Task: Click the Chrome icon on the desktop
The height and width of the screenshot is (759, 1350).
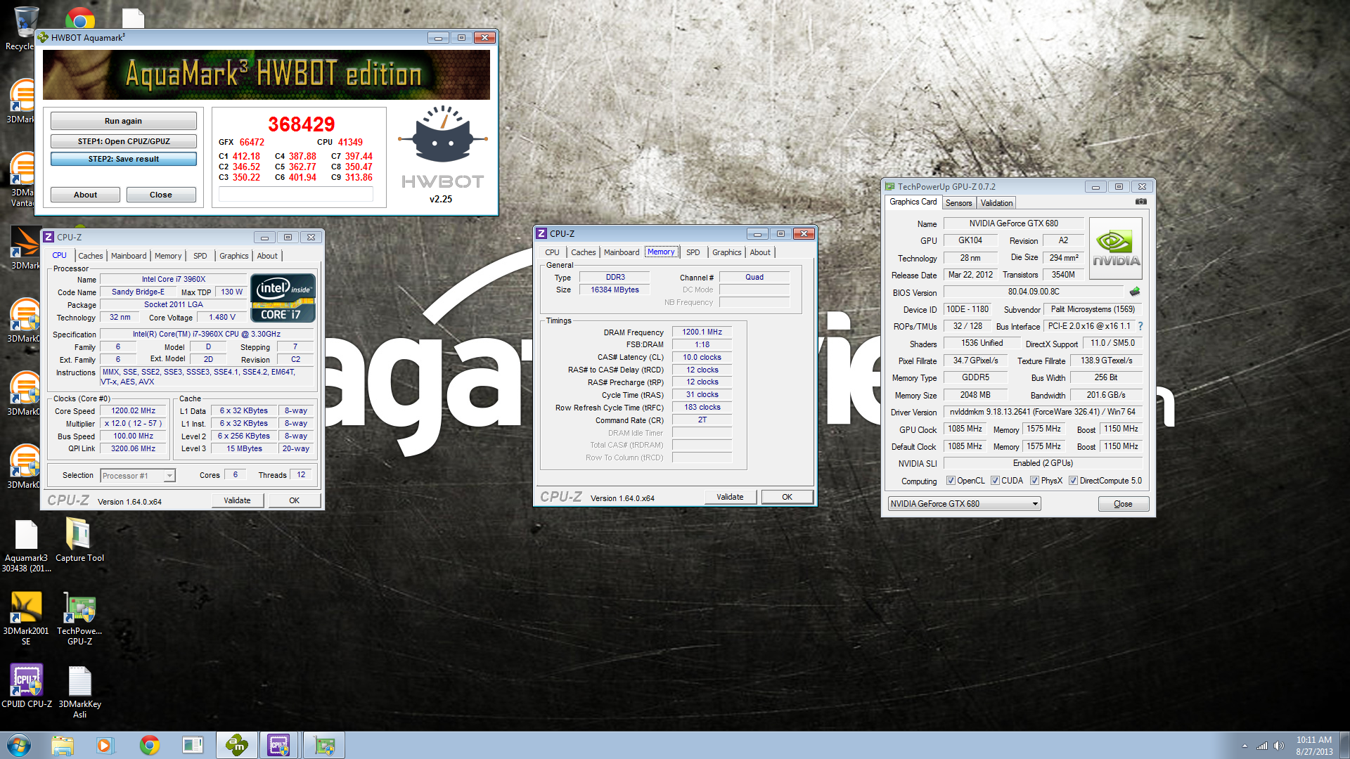Action: [x=80, y=18]
